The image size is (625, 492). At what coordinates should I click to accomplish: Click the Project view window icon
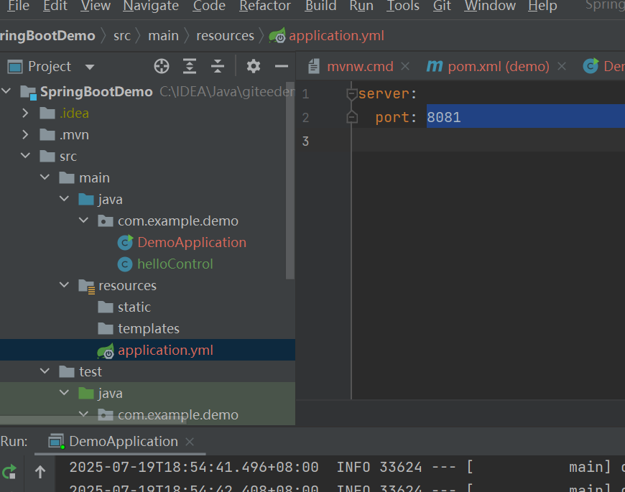[x=15, y=67]
